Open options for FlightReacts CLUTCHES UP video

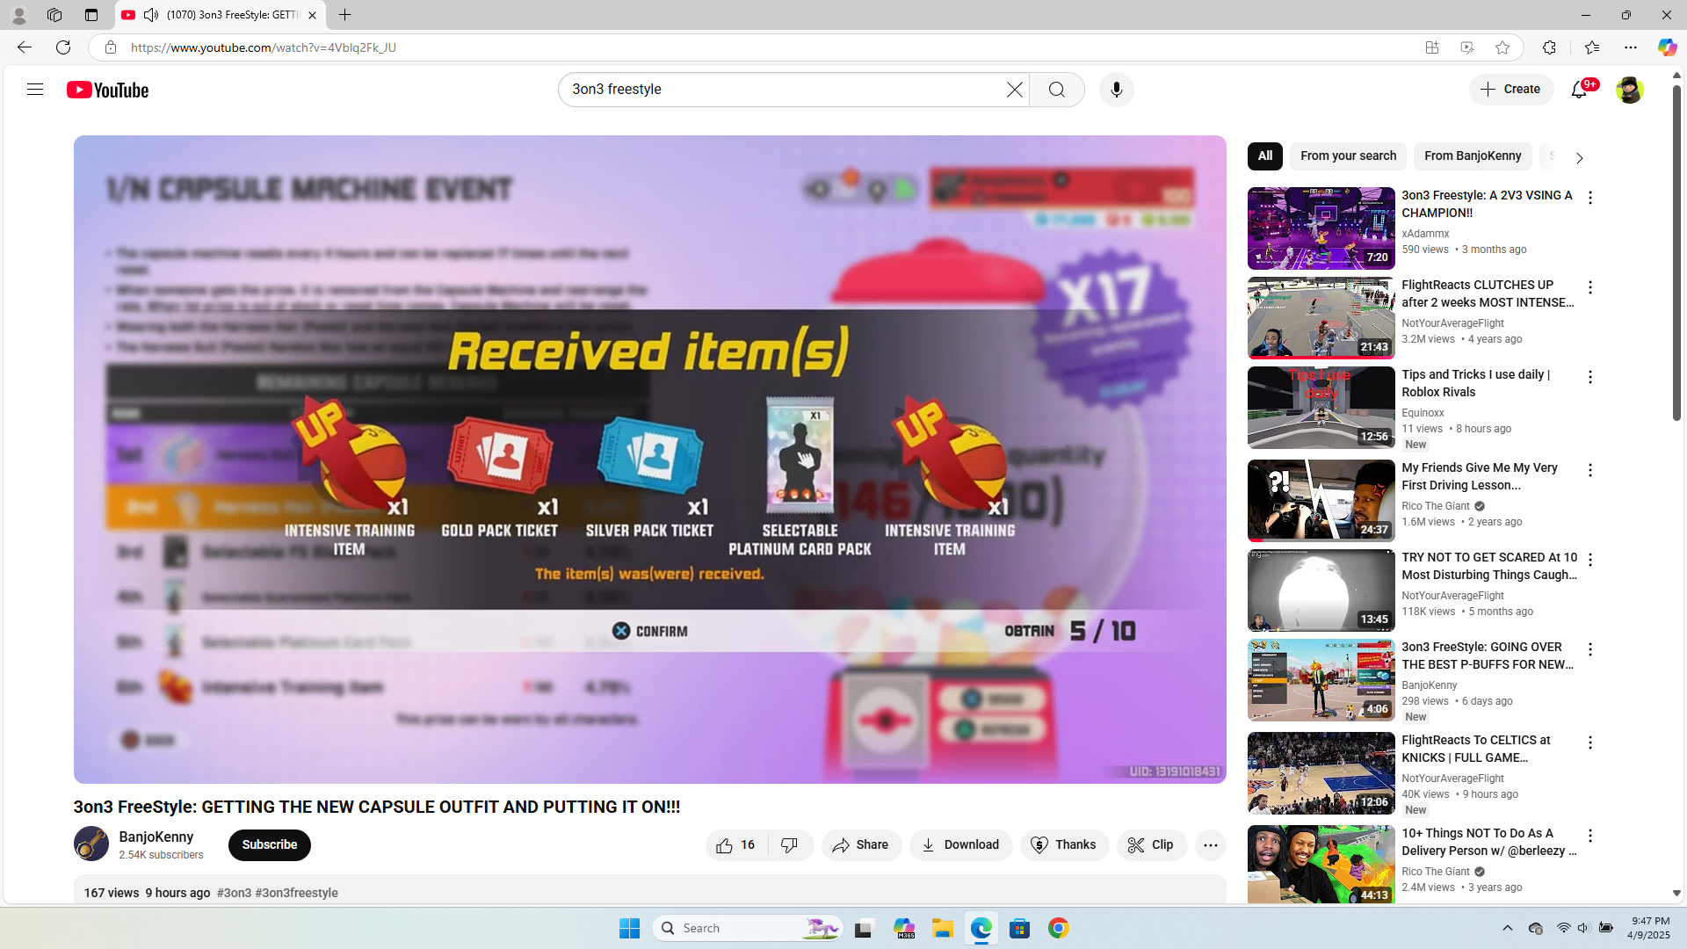(x=1589, y=287)
